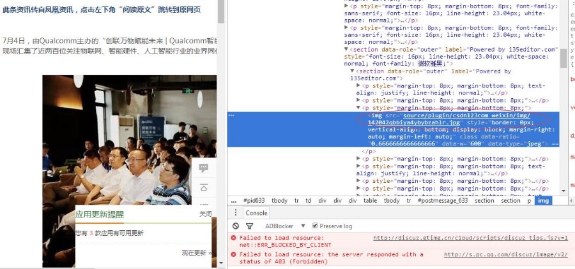Select table in the breadcrumb bar
This screenshot has height=269, width=575.
tap(370, 201)
